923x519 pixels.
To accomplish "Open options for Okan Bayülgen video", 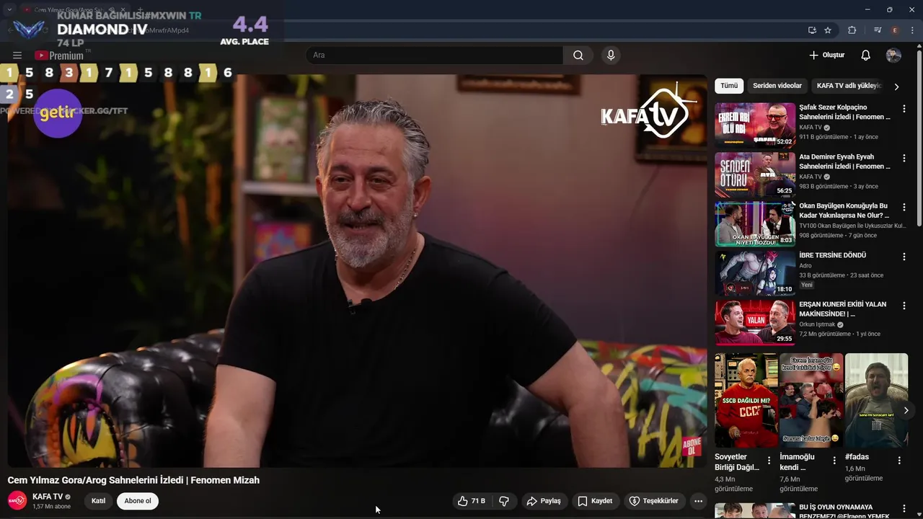I will point(904,207).
